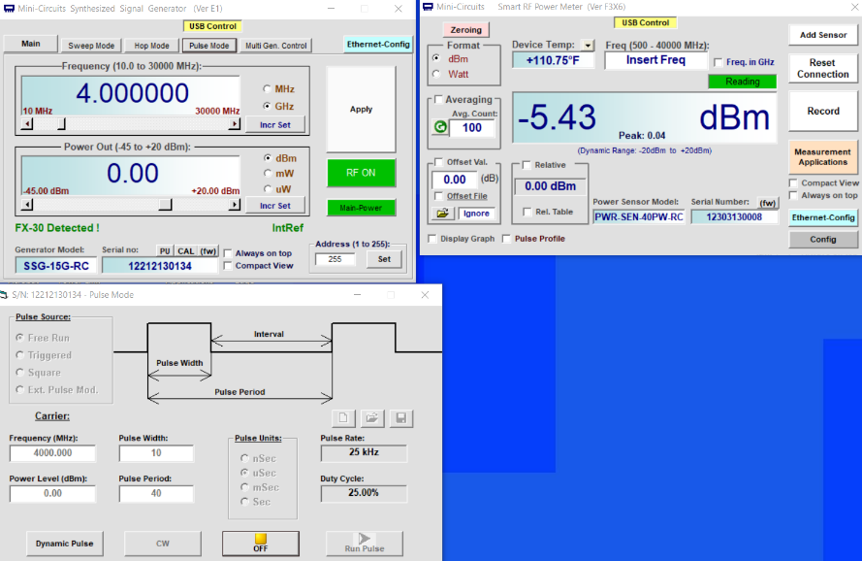Open the Device Temp unit dropdown
This screenshot has width=862, height=561.
pos(588,46)
